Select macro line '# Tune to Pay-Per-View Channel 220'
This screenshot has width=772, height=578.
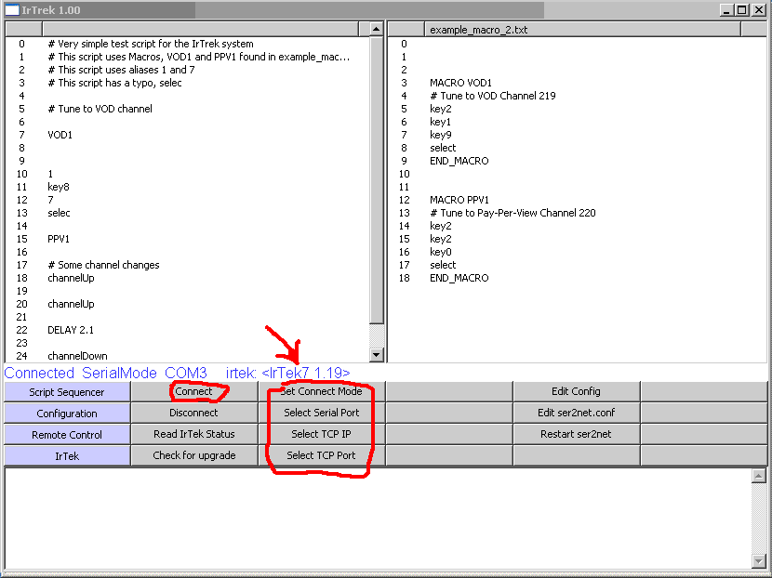pos(513,213)
